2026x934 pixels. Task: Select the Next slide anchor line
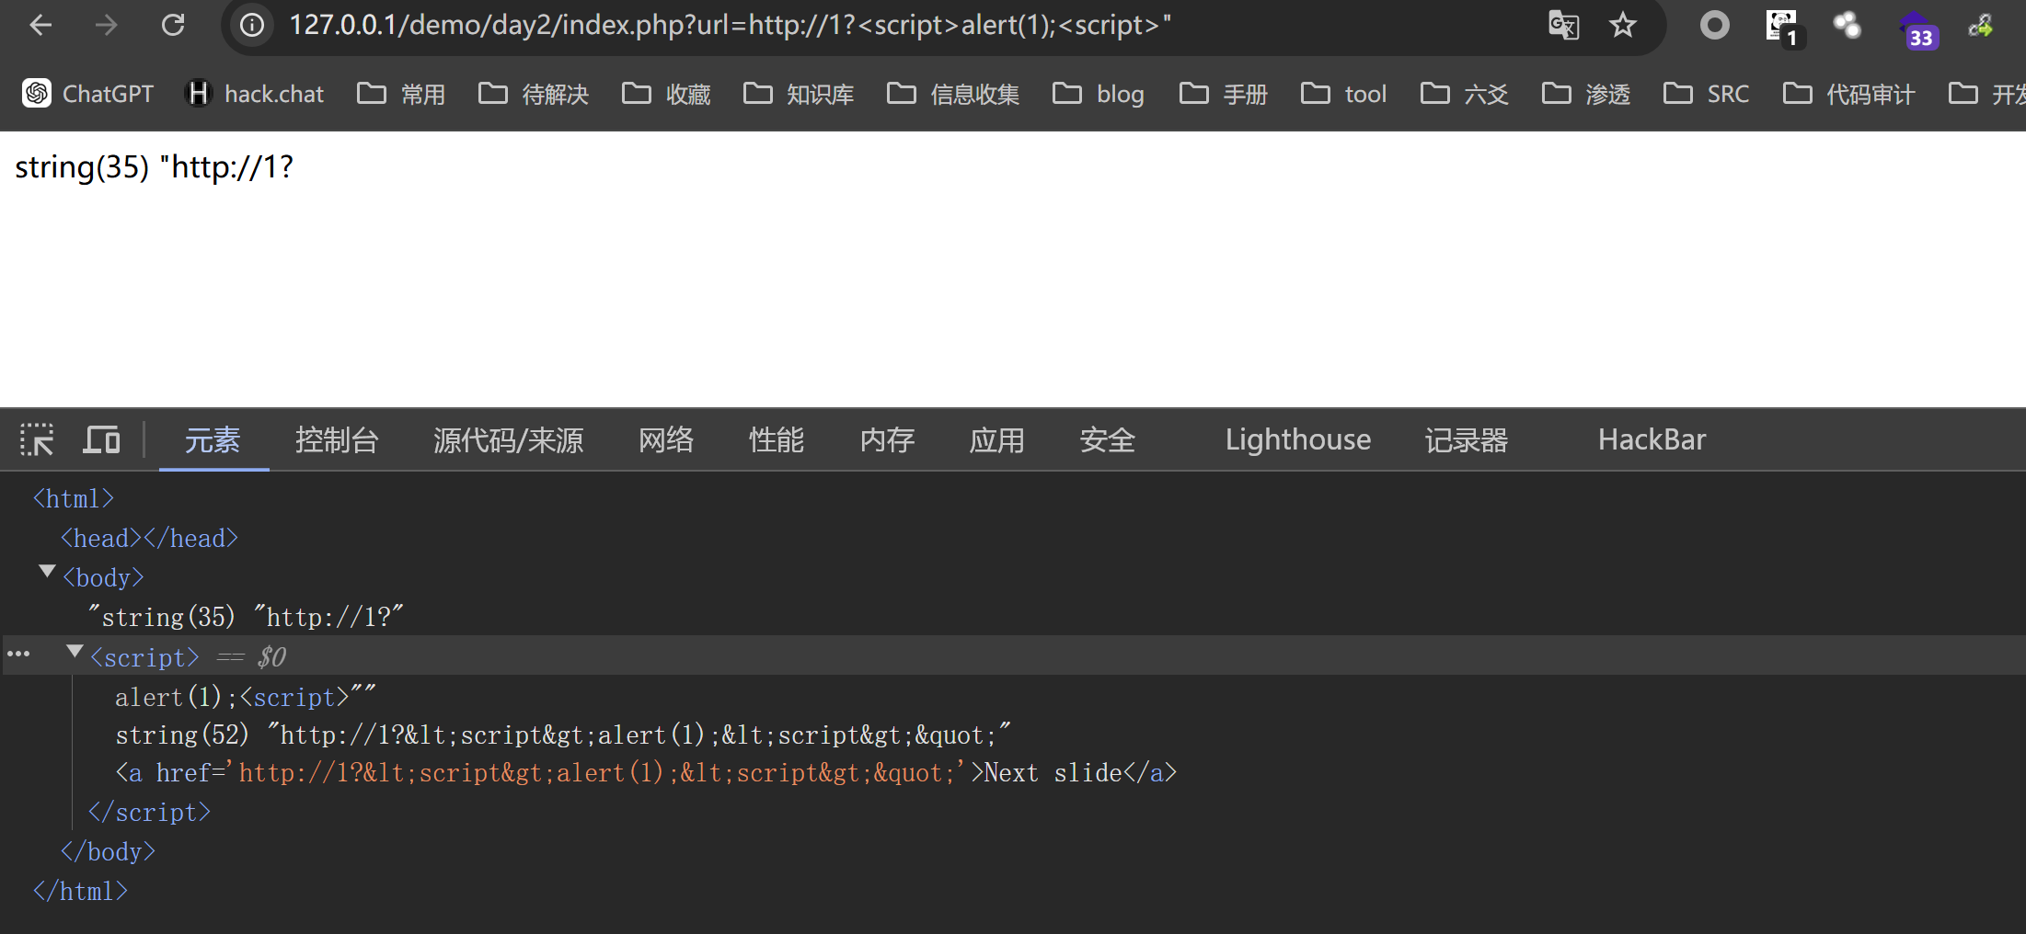coord(646,773)
